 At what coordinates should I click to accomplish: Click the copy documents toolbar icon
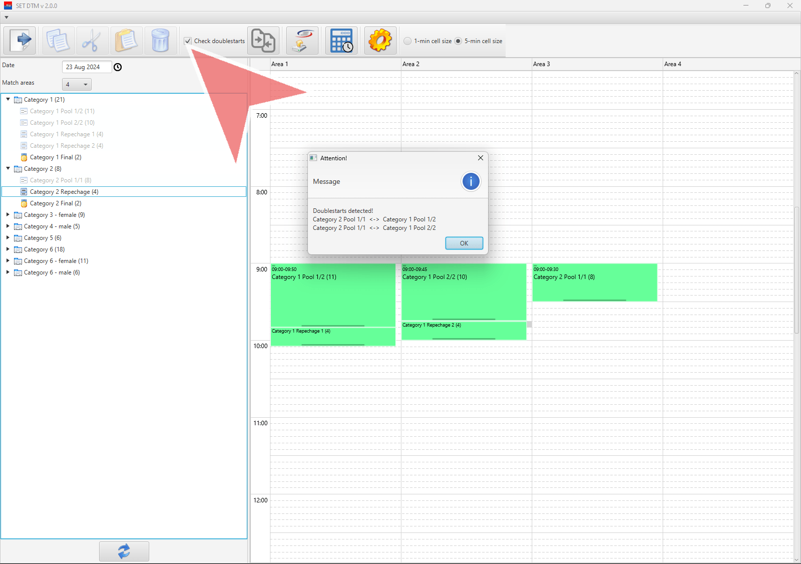58,41
